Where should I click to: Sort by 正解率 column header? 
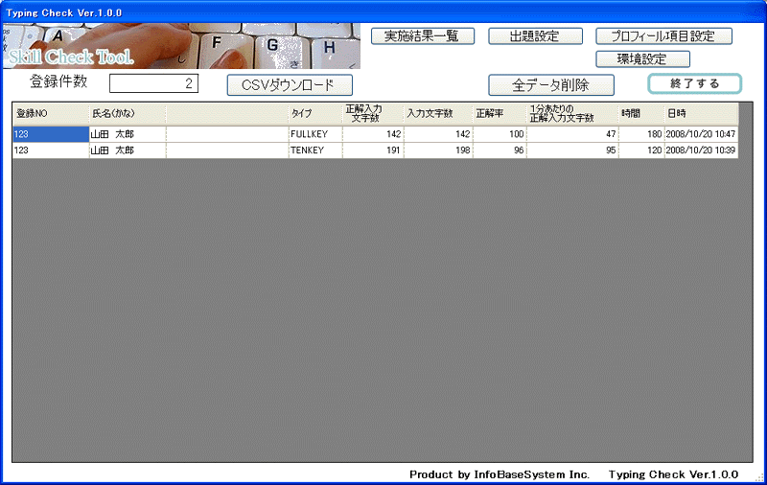[x=500, y=113]
